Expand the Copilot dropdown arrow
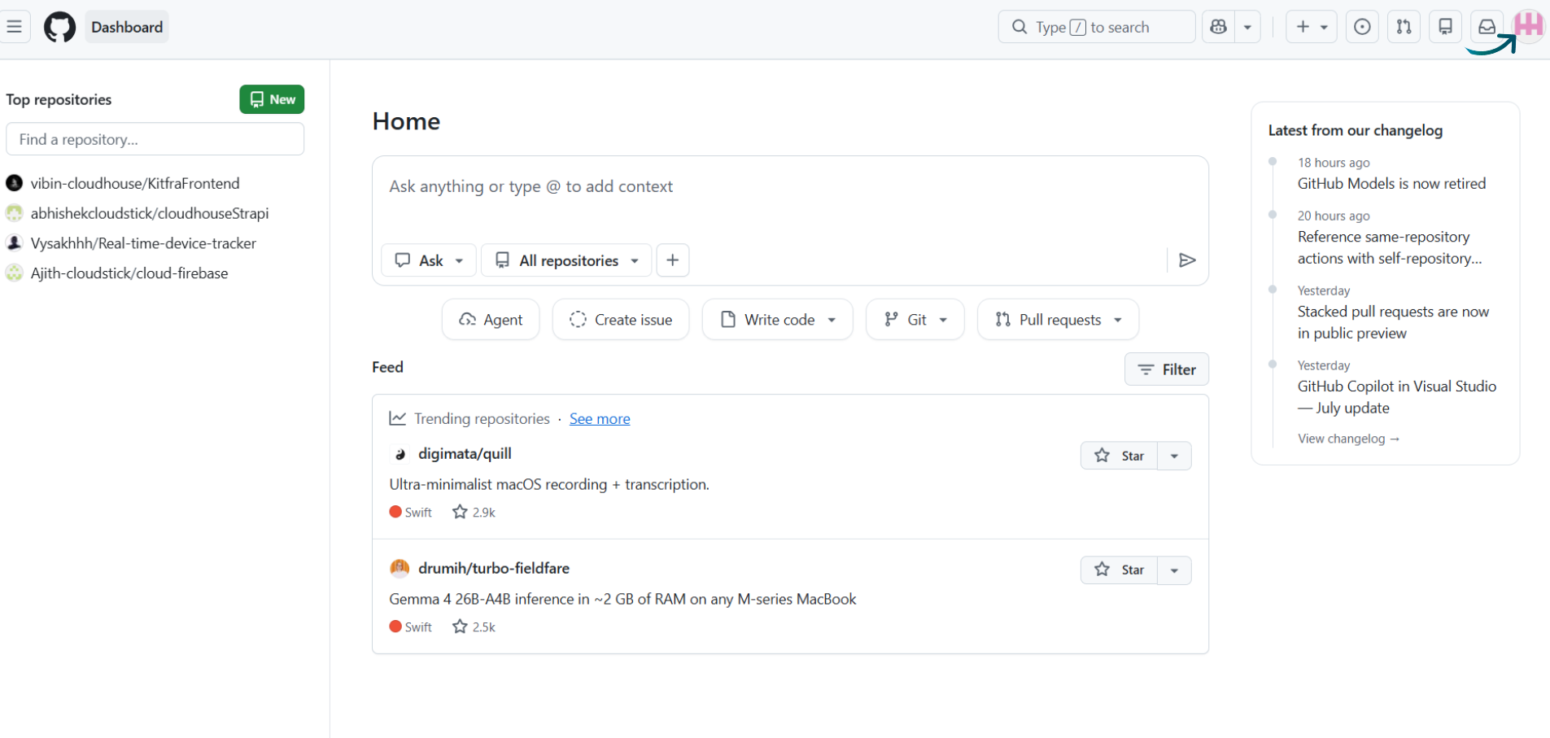 point(1247,27)
